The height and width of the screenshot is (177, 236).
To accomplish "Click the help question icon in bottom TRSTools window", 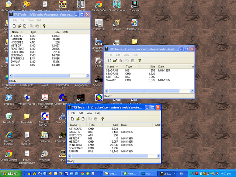I will point(103,119).
